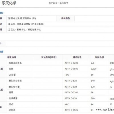Click the ASTM D-2240 hardness method cell
Viewport: 114px width, 114px height.
[71, 92]
